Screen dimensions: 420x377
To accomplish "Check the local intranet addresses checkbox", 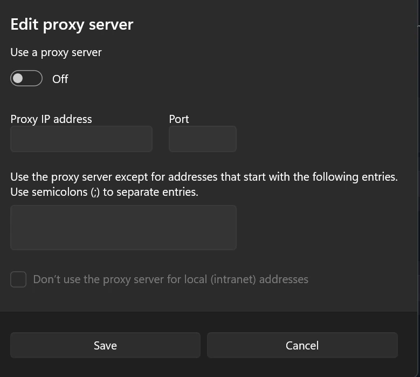I will (x=18, y=279).
